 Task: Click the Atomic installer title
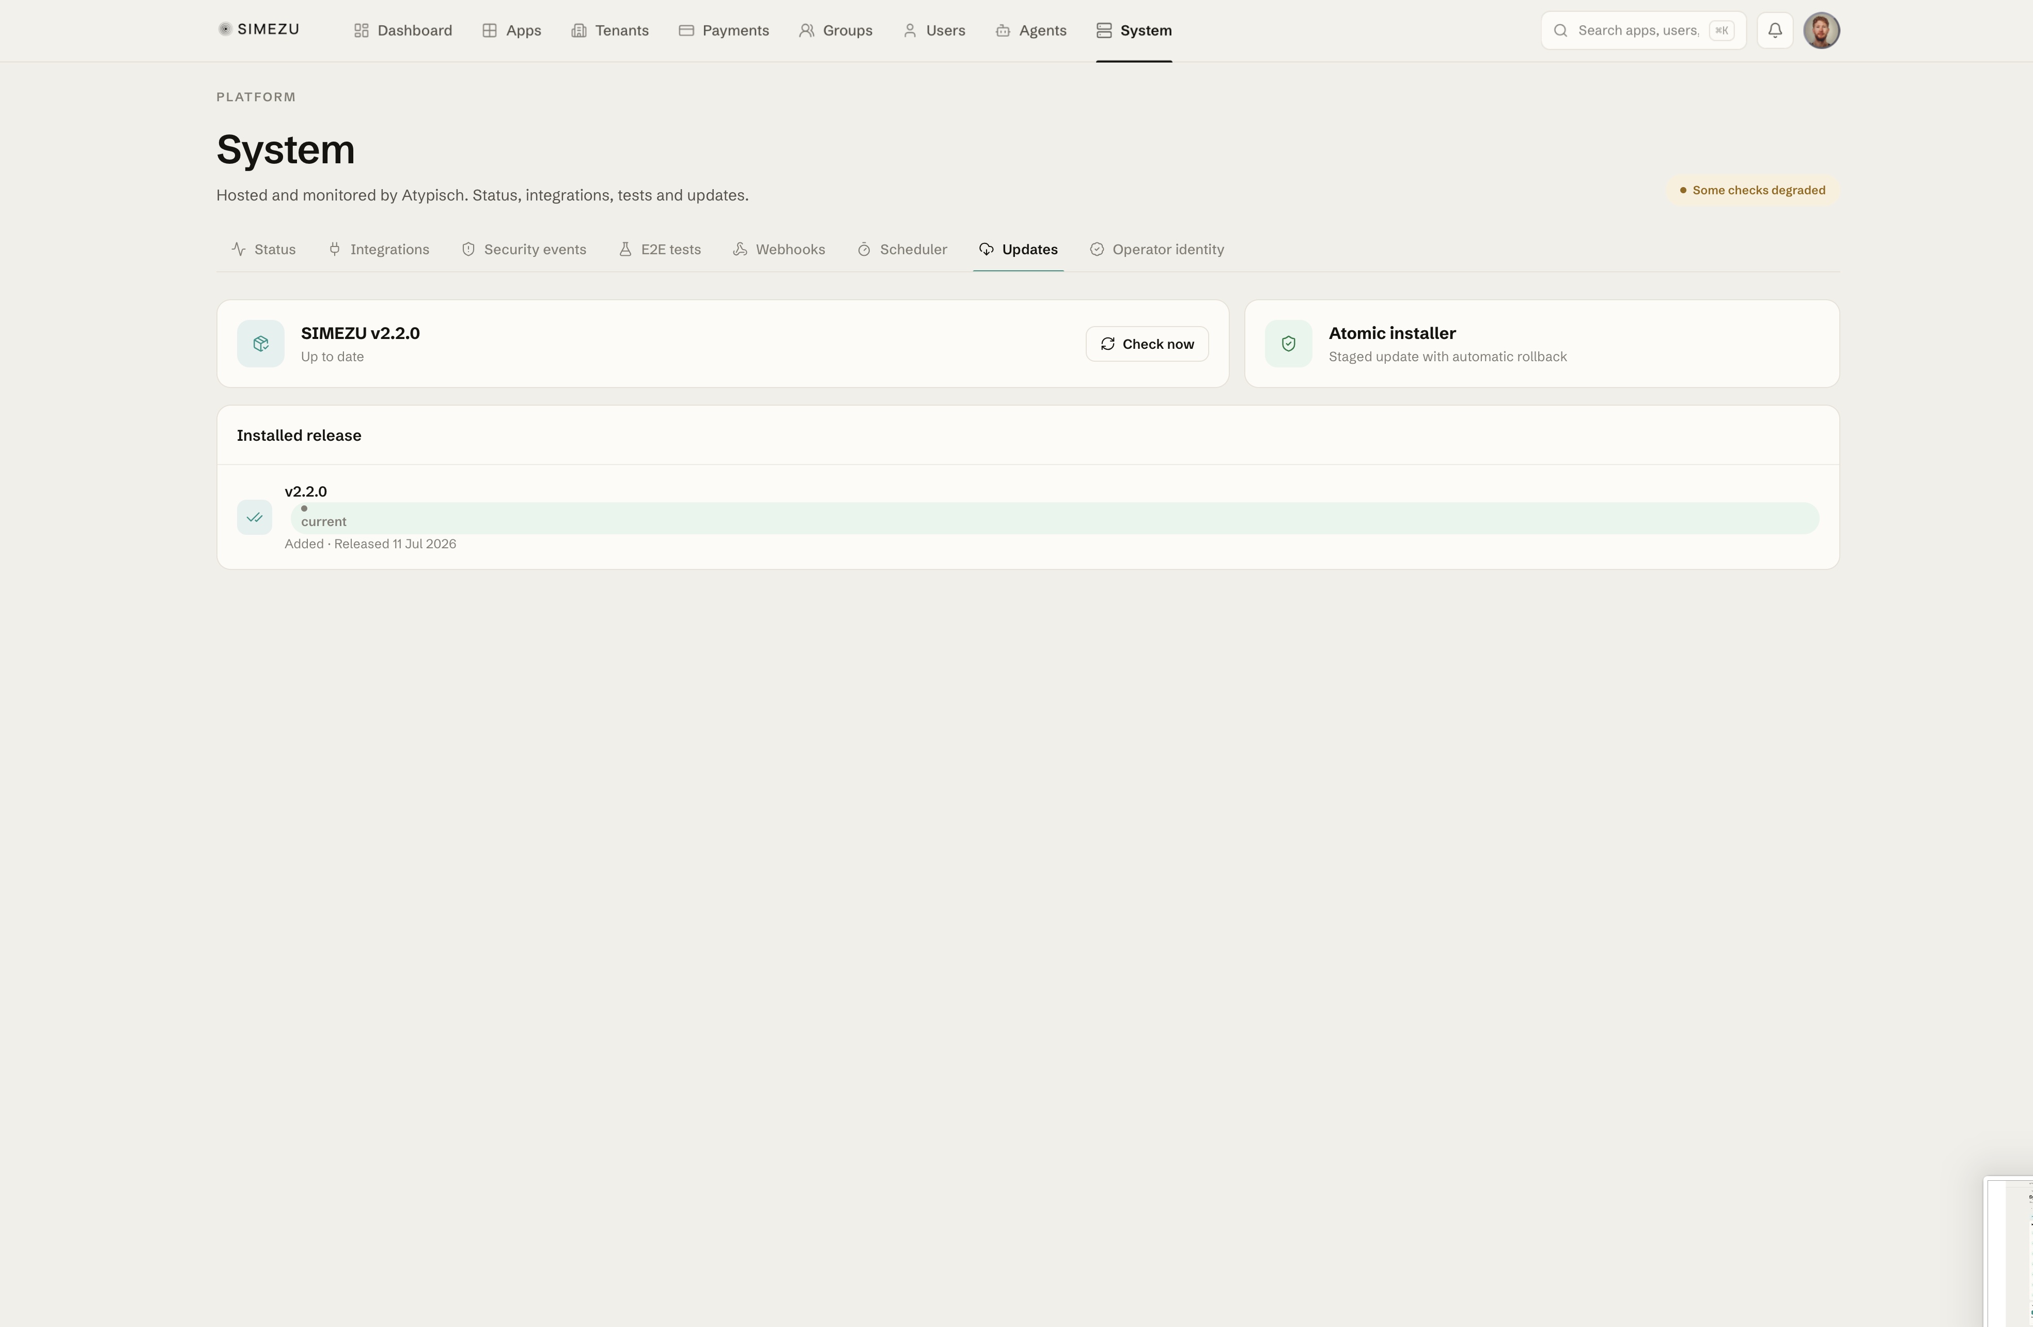pos(1393,333)
